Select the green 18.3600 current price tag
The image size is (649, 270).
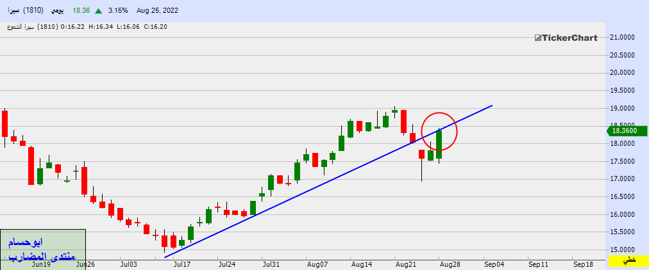pos(627,131)
